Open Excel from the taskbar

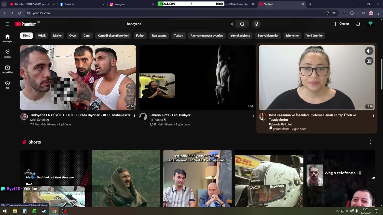[x=34, y=211]
